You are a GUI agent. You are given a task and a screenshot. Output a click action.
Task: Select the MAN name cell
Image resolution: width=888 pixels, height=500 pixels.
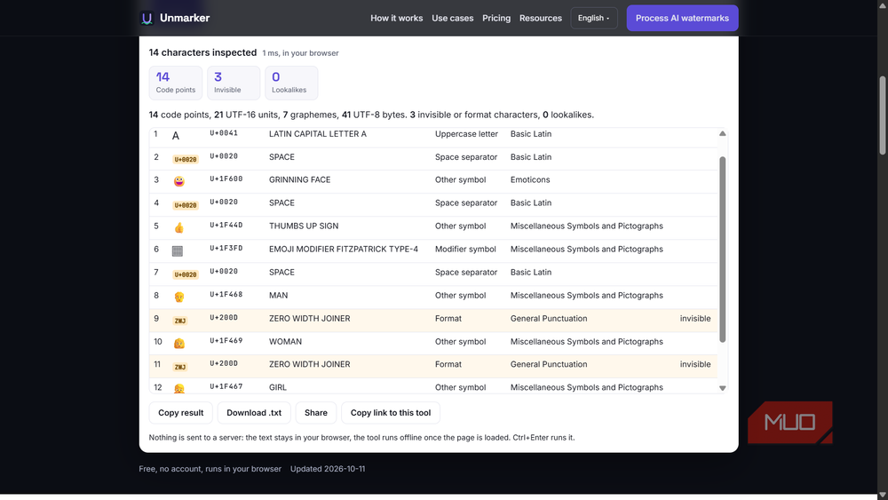278,296
